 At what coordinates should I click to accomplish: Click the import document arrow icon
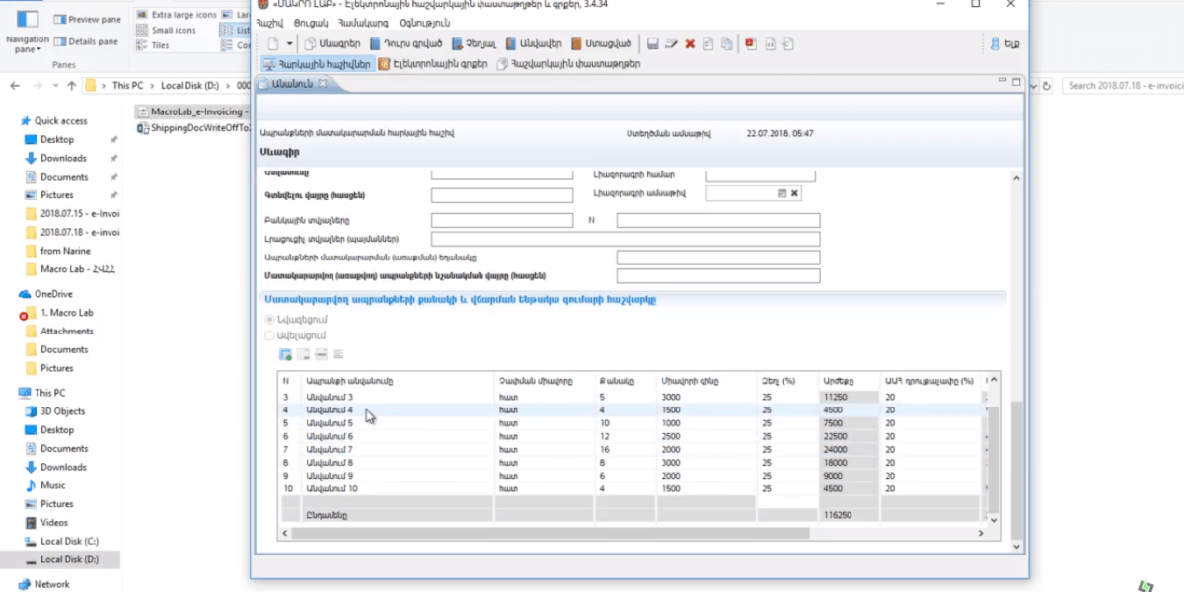pyautogui.click(x=788, y=43)
